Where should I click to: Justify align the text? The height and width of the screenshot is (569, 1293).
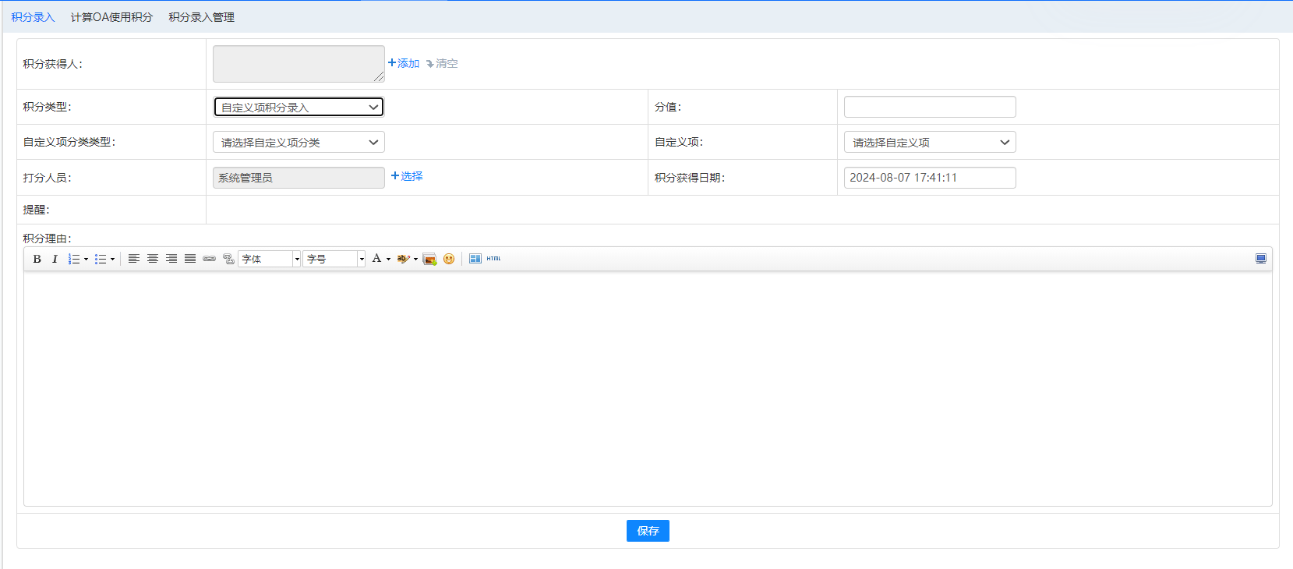pos(190,259)
